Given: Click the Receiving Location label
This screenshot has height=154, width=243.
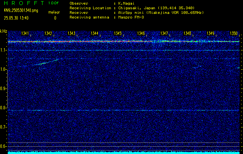Looking at the screenshot, I should click(x=90, y=8).
